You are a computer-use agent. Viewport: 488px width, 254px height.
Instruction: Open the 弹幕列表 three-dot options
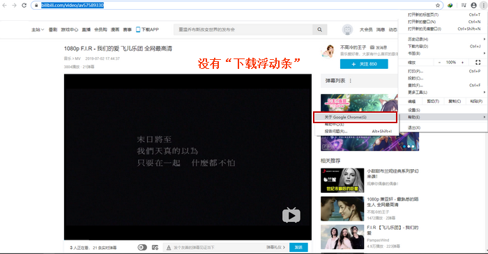point(351,81)
